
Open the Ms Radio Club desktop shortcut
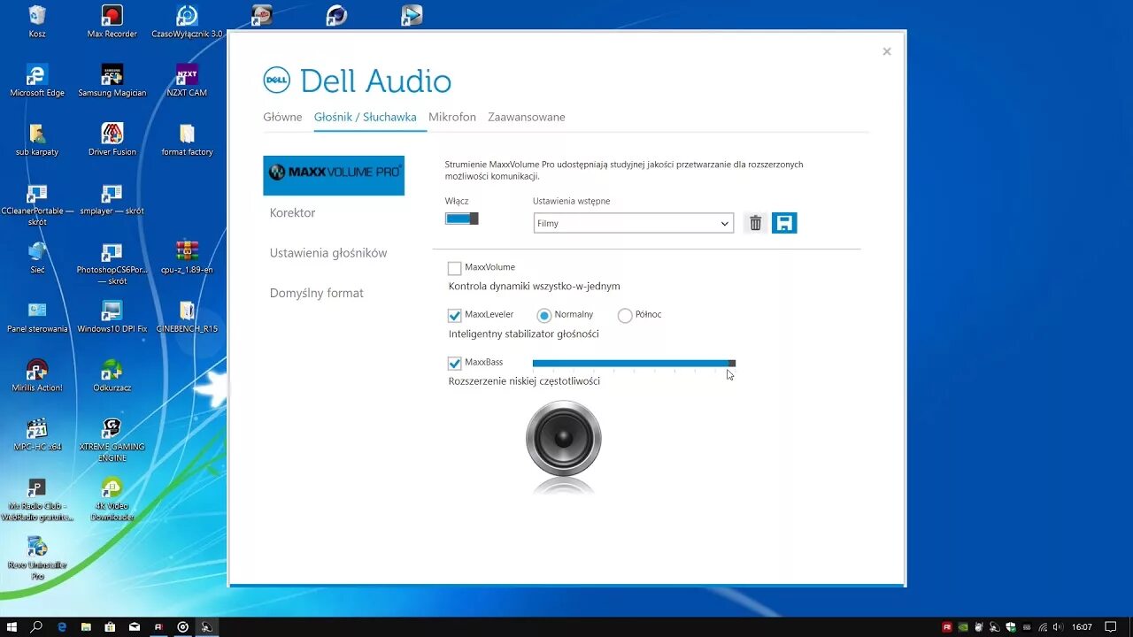pyautogui.click(x=37, y=500)
